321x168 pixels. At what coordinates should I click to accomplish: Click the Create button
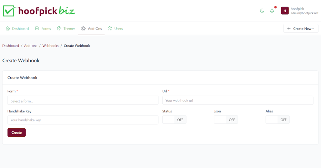click(x=16, y=133)
